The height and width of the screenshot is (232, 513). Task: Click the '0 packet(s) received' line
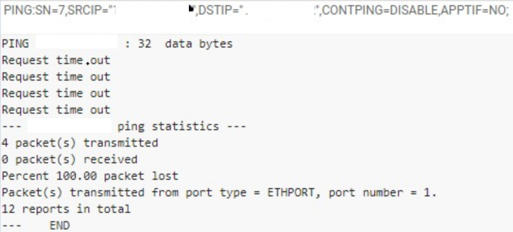point(70,159)
